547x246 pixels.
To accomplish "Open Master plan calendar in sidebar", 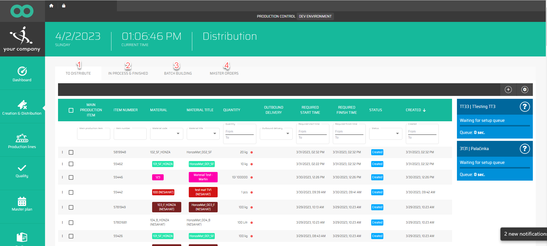I will coord(22,204).
